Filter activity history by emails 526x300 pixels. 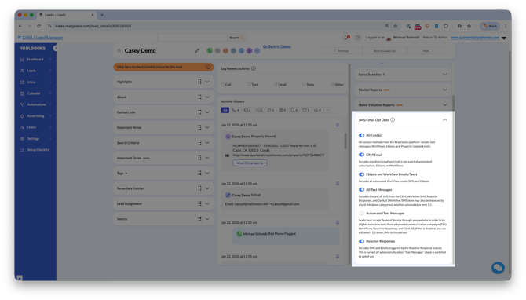click(247, 110)
